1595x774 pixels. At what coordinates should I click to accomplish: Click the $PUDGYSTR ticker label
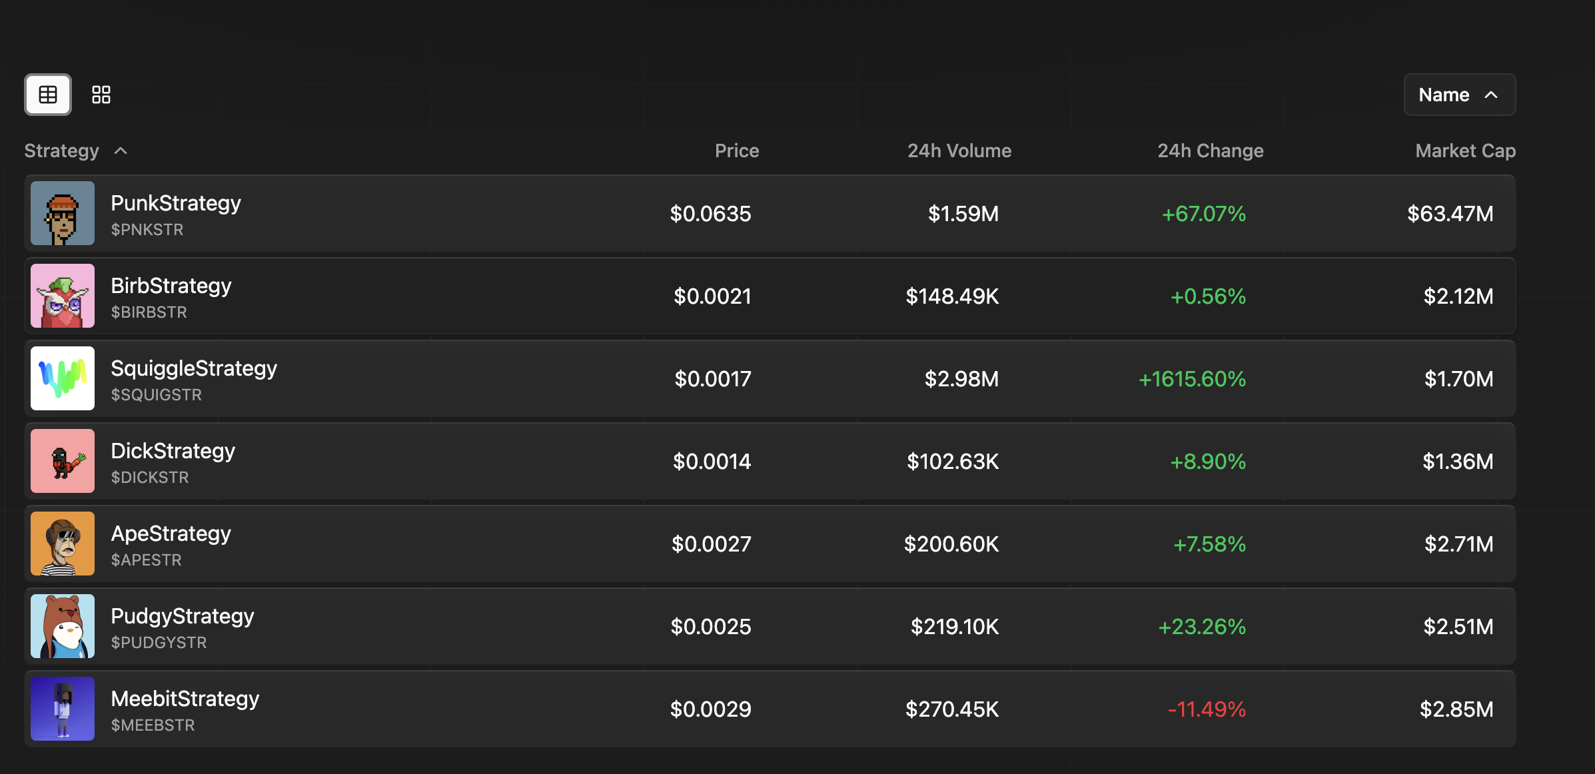pyautogui.click(x=159, y=643)
